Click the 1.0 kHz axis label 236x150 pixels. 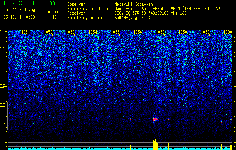click(x=3, y=67)
